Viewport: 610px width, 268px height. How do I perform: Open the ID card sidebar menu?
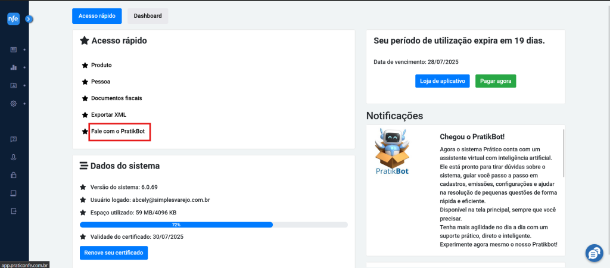point(14,50)
